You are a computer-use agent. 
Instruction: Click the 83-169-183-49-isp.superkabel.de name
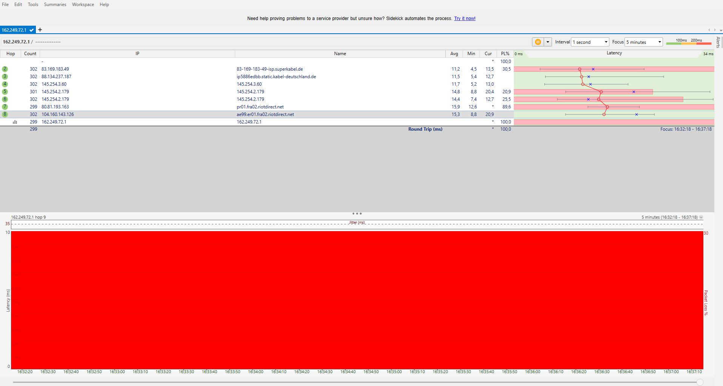pos(270,69)
